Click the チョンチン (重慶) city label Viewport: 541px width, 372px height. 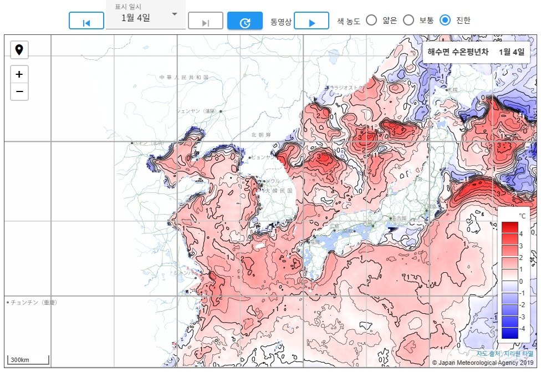[x=33, y=303]
